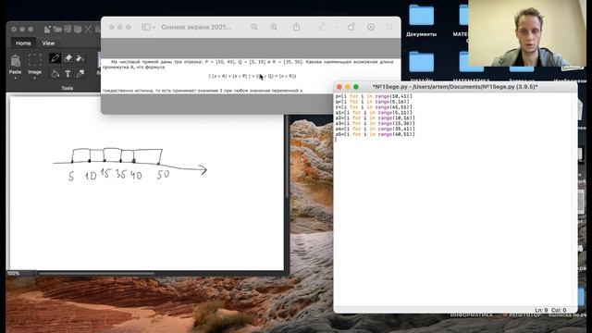The image size is (592, 333).
Task: Click the circled Annotate icon in Preview toolbar
Action: tap(371, 27)
